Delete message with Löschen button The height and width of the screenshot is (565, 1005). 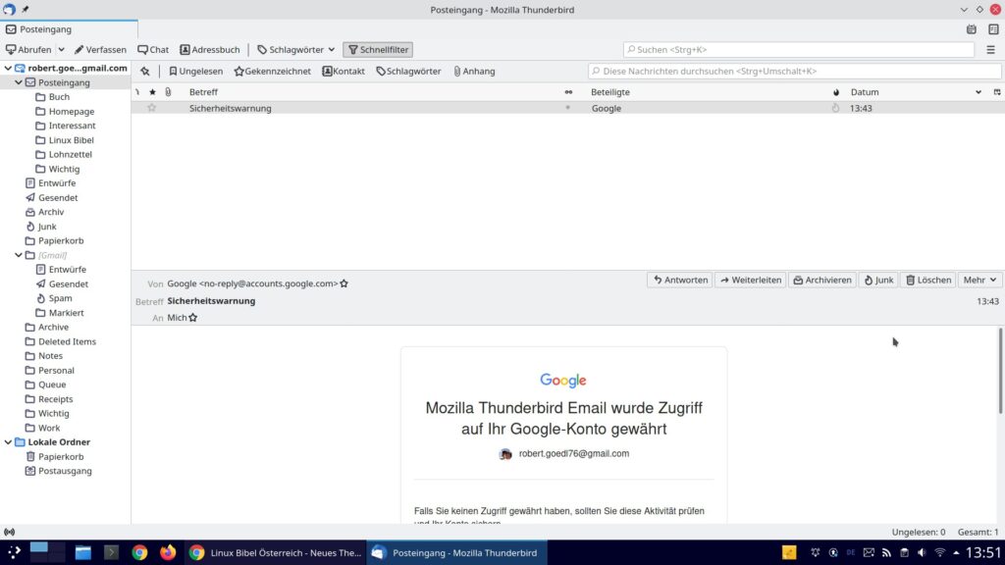click(928, 280)
